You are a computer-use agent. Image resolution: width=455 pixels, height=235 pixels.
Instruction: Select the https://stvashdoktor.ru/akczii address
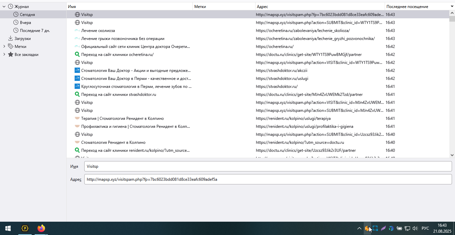coord(281,70)
